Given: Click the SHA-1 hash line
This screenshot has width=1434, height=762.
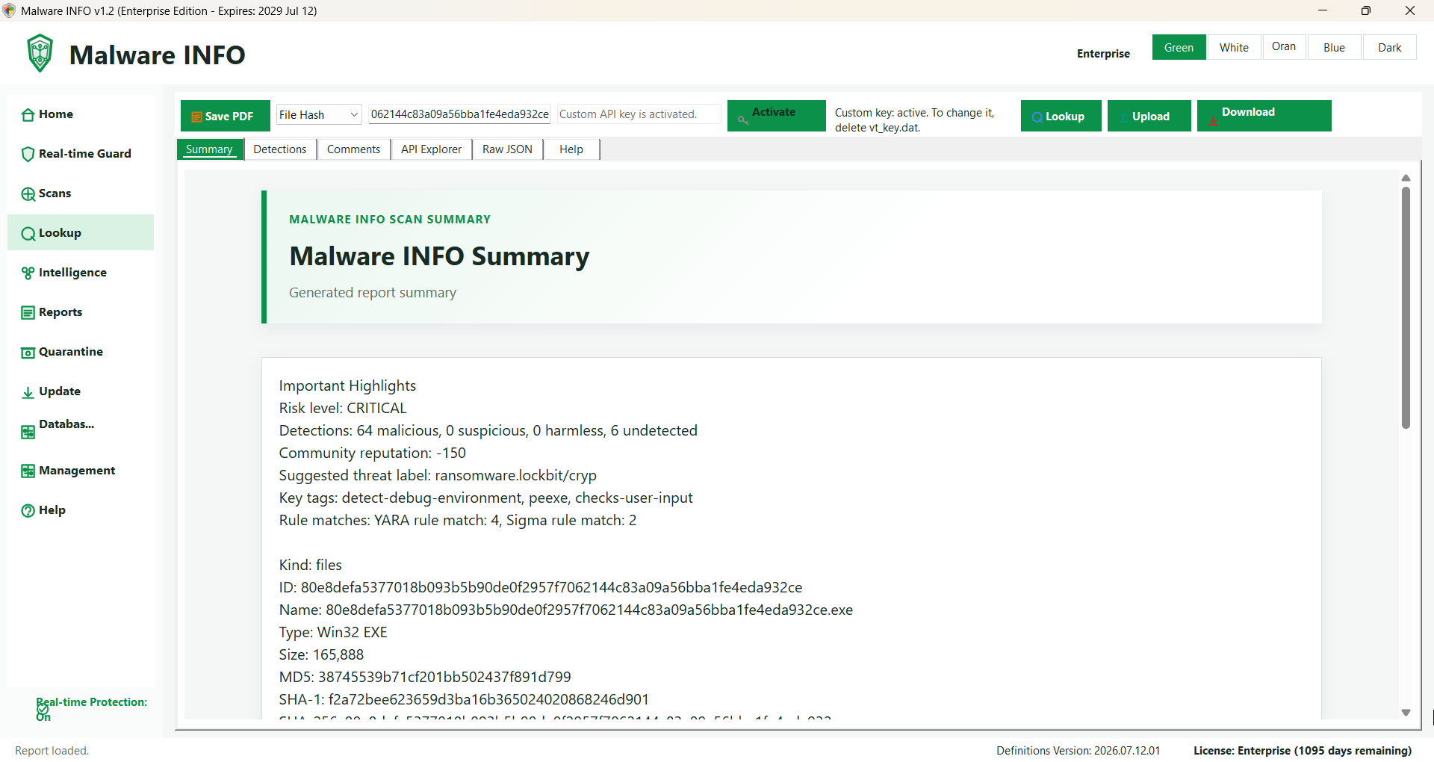Looking at the screenshot, I should click(464, 700).
